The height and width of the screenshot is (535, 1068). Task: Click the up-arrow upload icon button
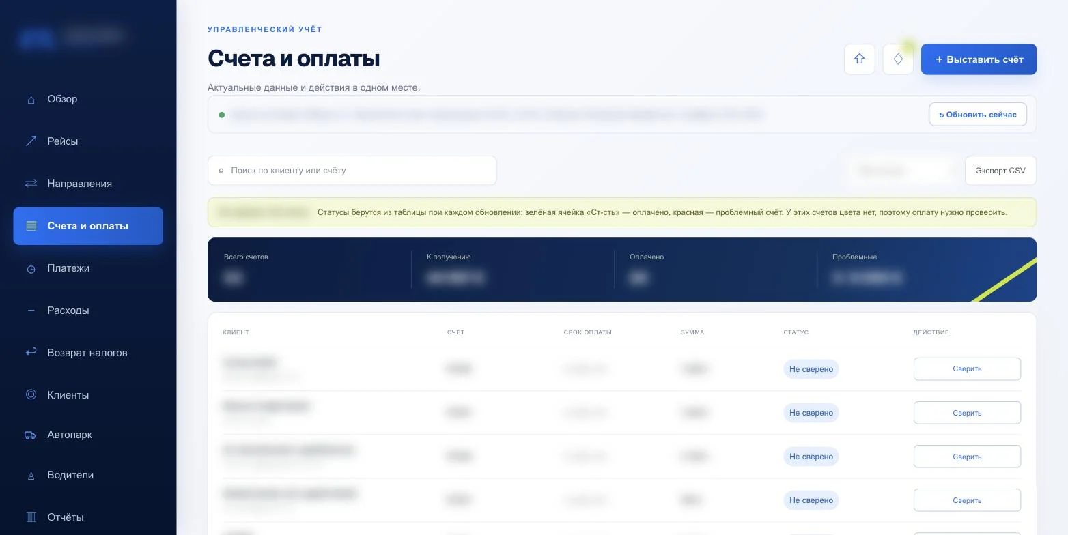point(860,59)
